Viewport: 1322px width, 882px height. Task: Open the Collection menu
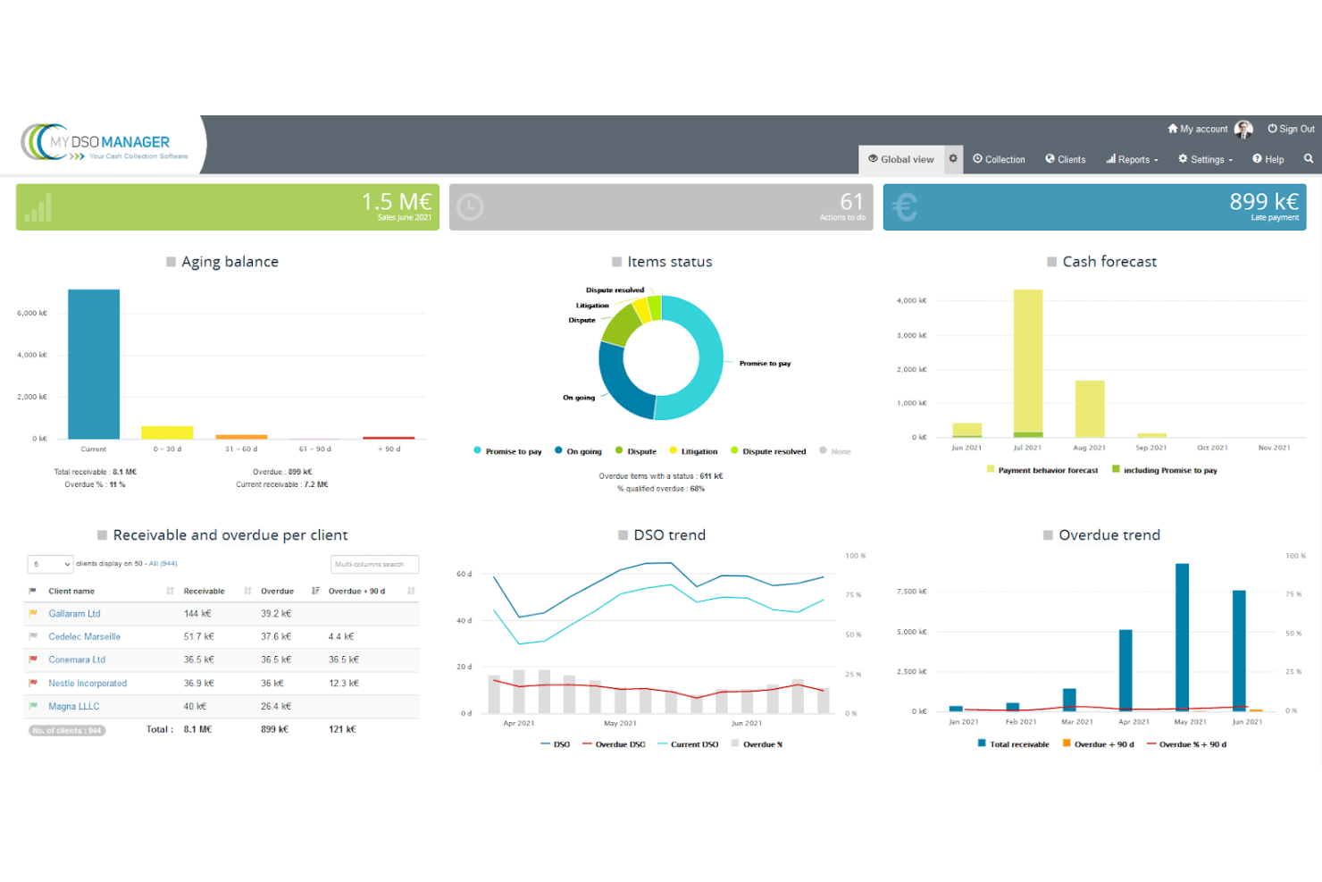pyautogui.click(x=999, y=159)
